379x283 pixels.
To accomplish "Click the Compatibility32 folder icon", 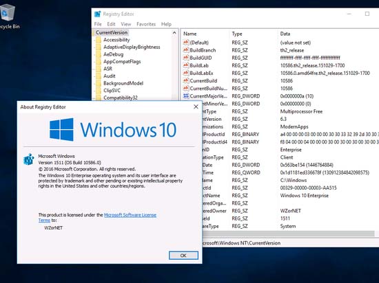I will 99,98.
